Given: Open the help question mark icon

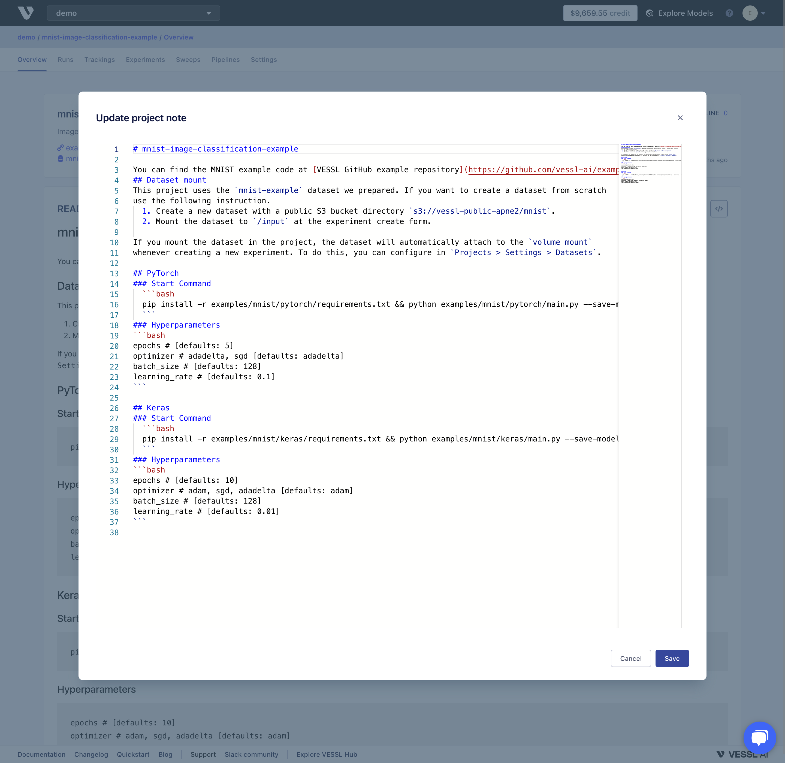Looking at the screenshot, I should click(x=729, y=13).
